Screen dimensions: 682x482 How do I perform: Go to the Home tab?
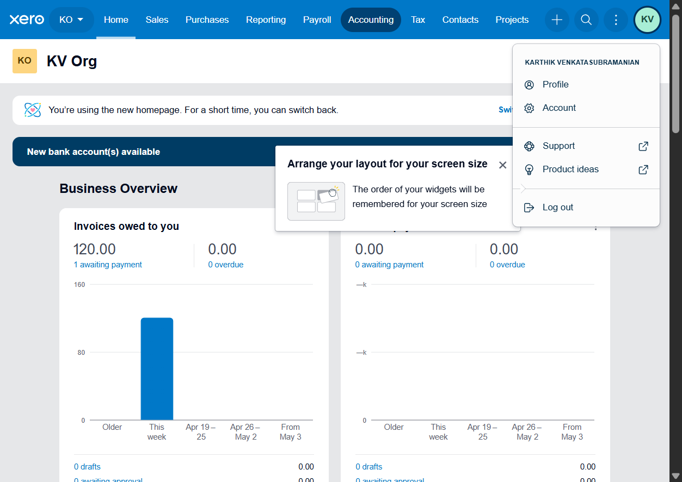(116, 20)
